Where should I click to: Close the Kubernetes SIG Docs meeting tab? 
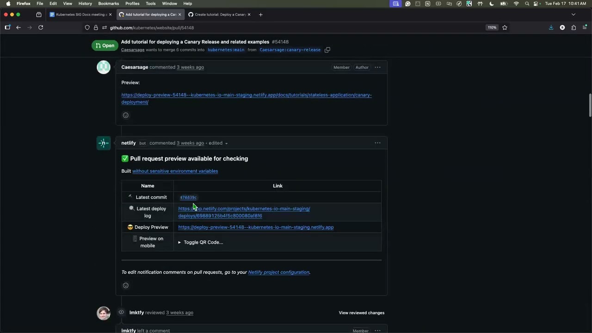click(110, 14)
